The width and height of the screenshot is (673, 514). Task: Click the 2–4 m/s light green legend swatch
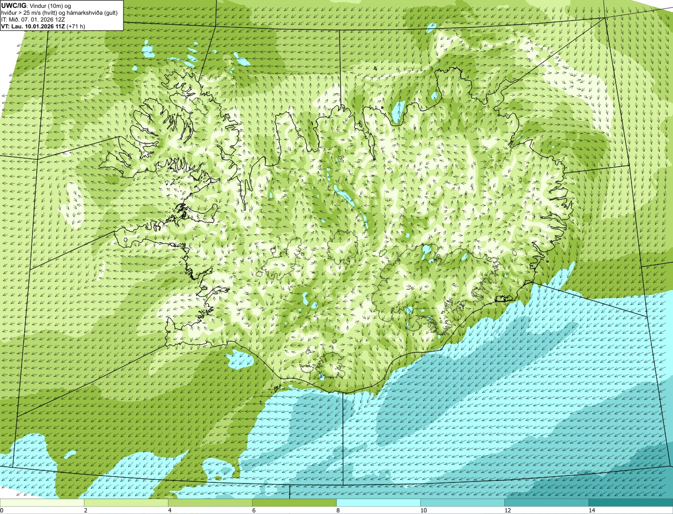tap(126, 502)
